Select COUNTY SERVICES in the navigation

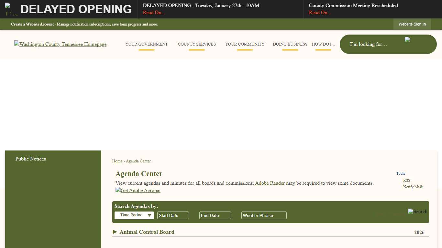coord(197,44)
